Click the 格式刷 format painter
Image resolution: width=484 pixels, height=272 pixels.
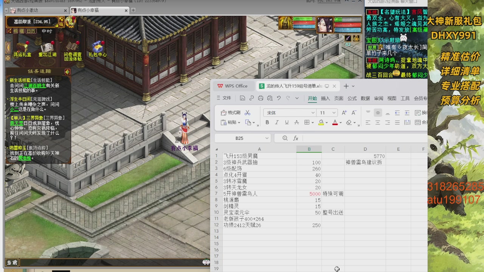pos(230,113)
